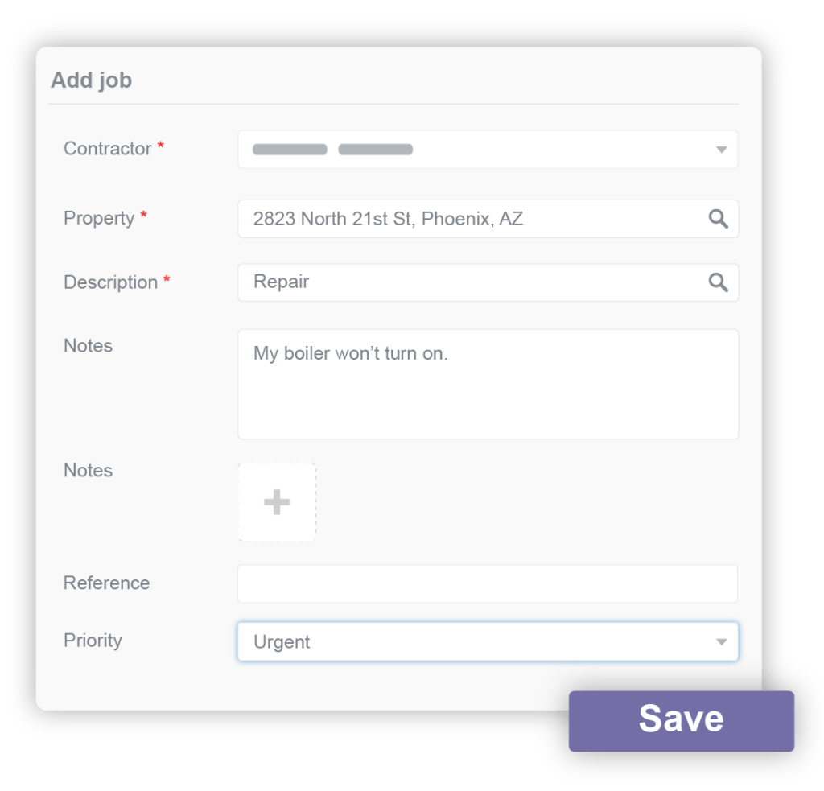Open the Priority dropdown showing Urgent
The width and height of the screenshot is (824, 791).
tap(488, 641)
